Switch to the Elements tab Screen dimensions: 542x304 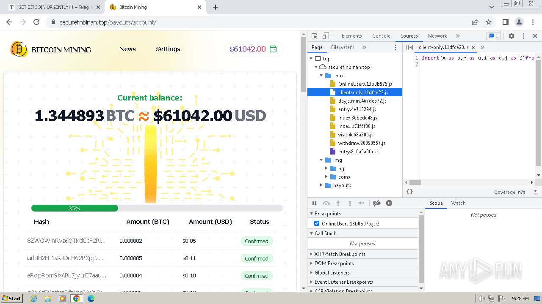click(351, 36)
